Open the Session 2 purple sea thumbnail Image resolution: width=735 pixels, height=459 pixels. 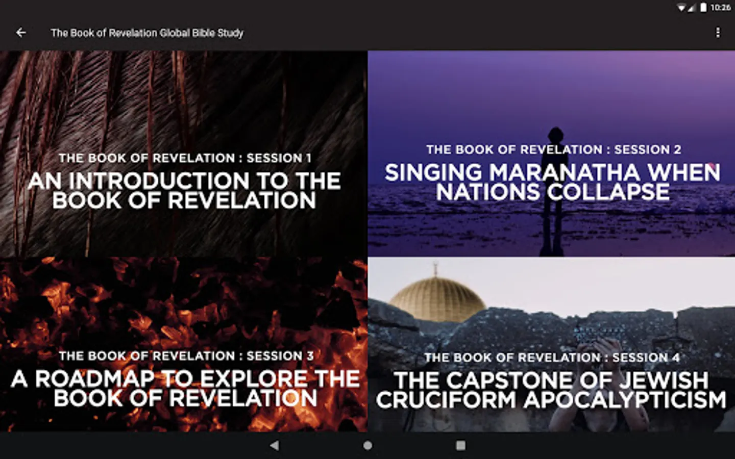[551, 153]
